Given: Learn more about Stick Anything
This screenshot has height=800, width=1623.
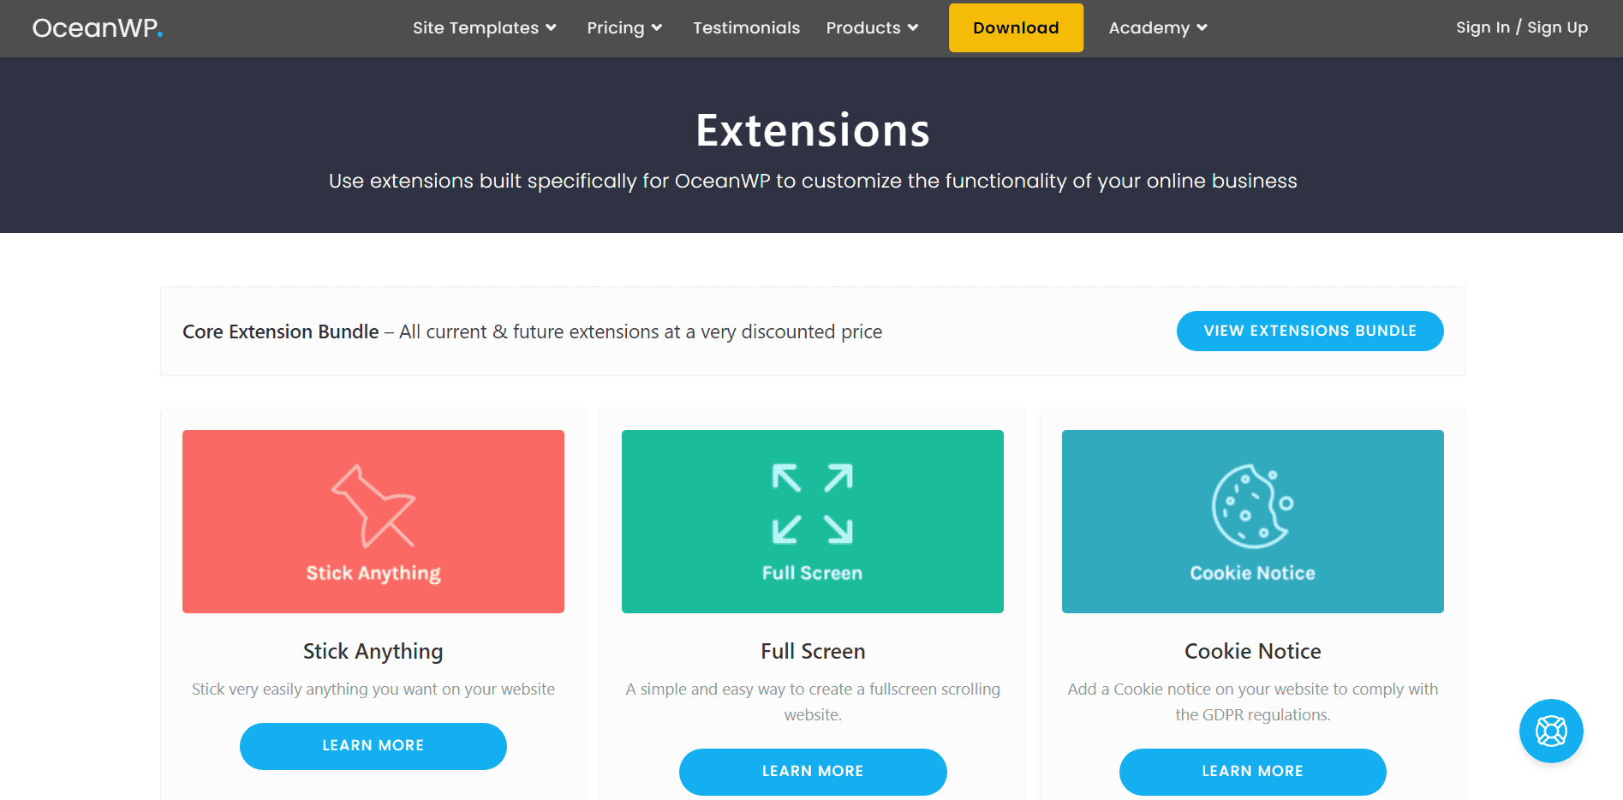Looking at the screenshot, I should 373,746.
